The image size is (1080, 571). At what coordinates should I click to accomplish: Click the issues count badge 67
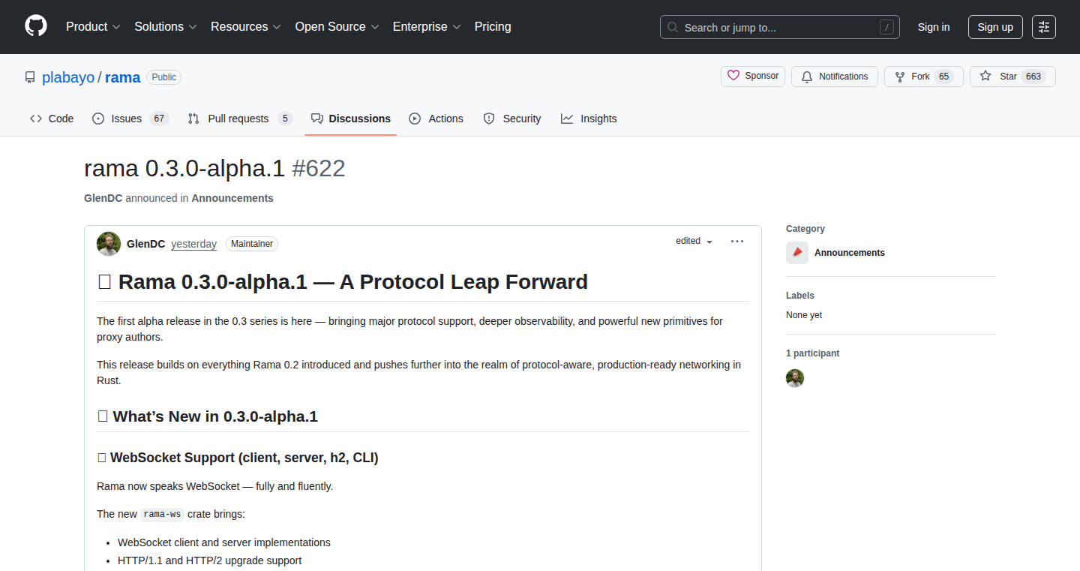tap(158, 119)
